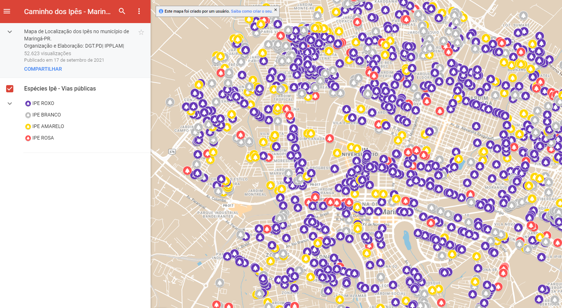562x308 pixels.
Task: Open the hamburger main menu
Action: [7, 11]
